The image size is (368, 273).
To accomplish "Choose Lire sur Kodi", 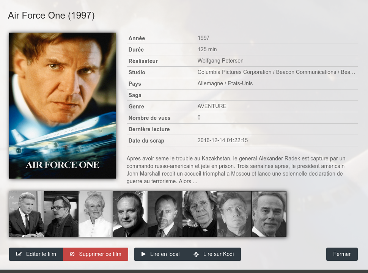I will 214,254.
